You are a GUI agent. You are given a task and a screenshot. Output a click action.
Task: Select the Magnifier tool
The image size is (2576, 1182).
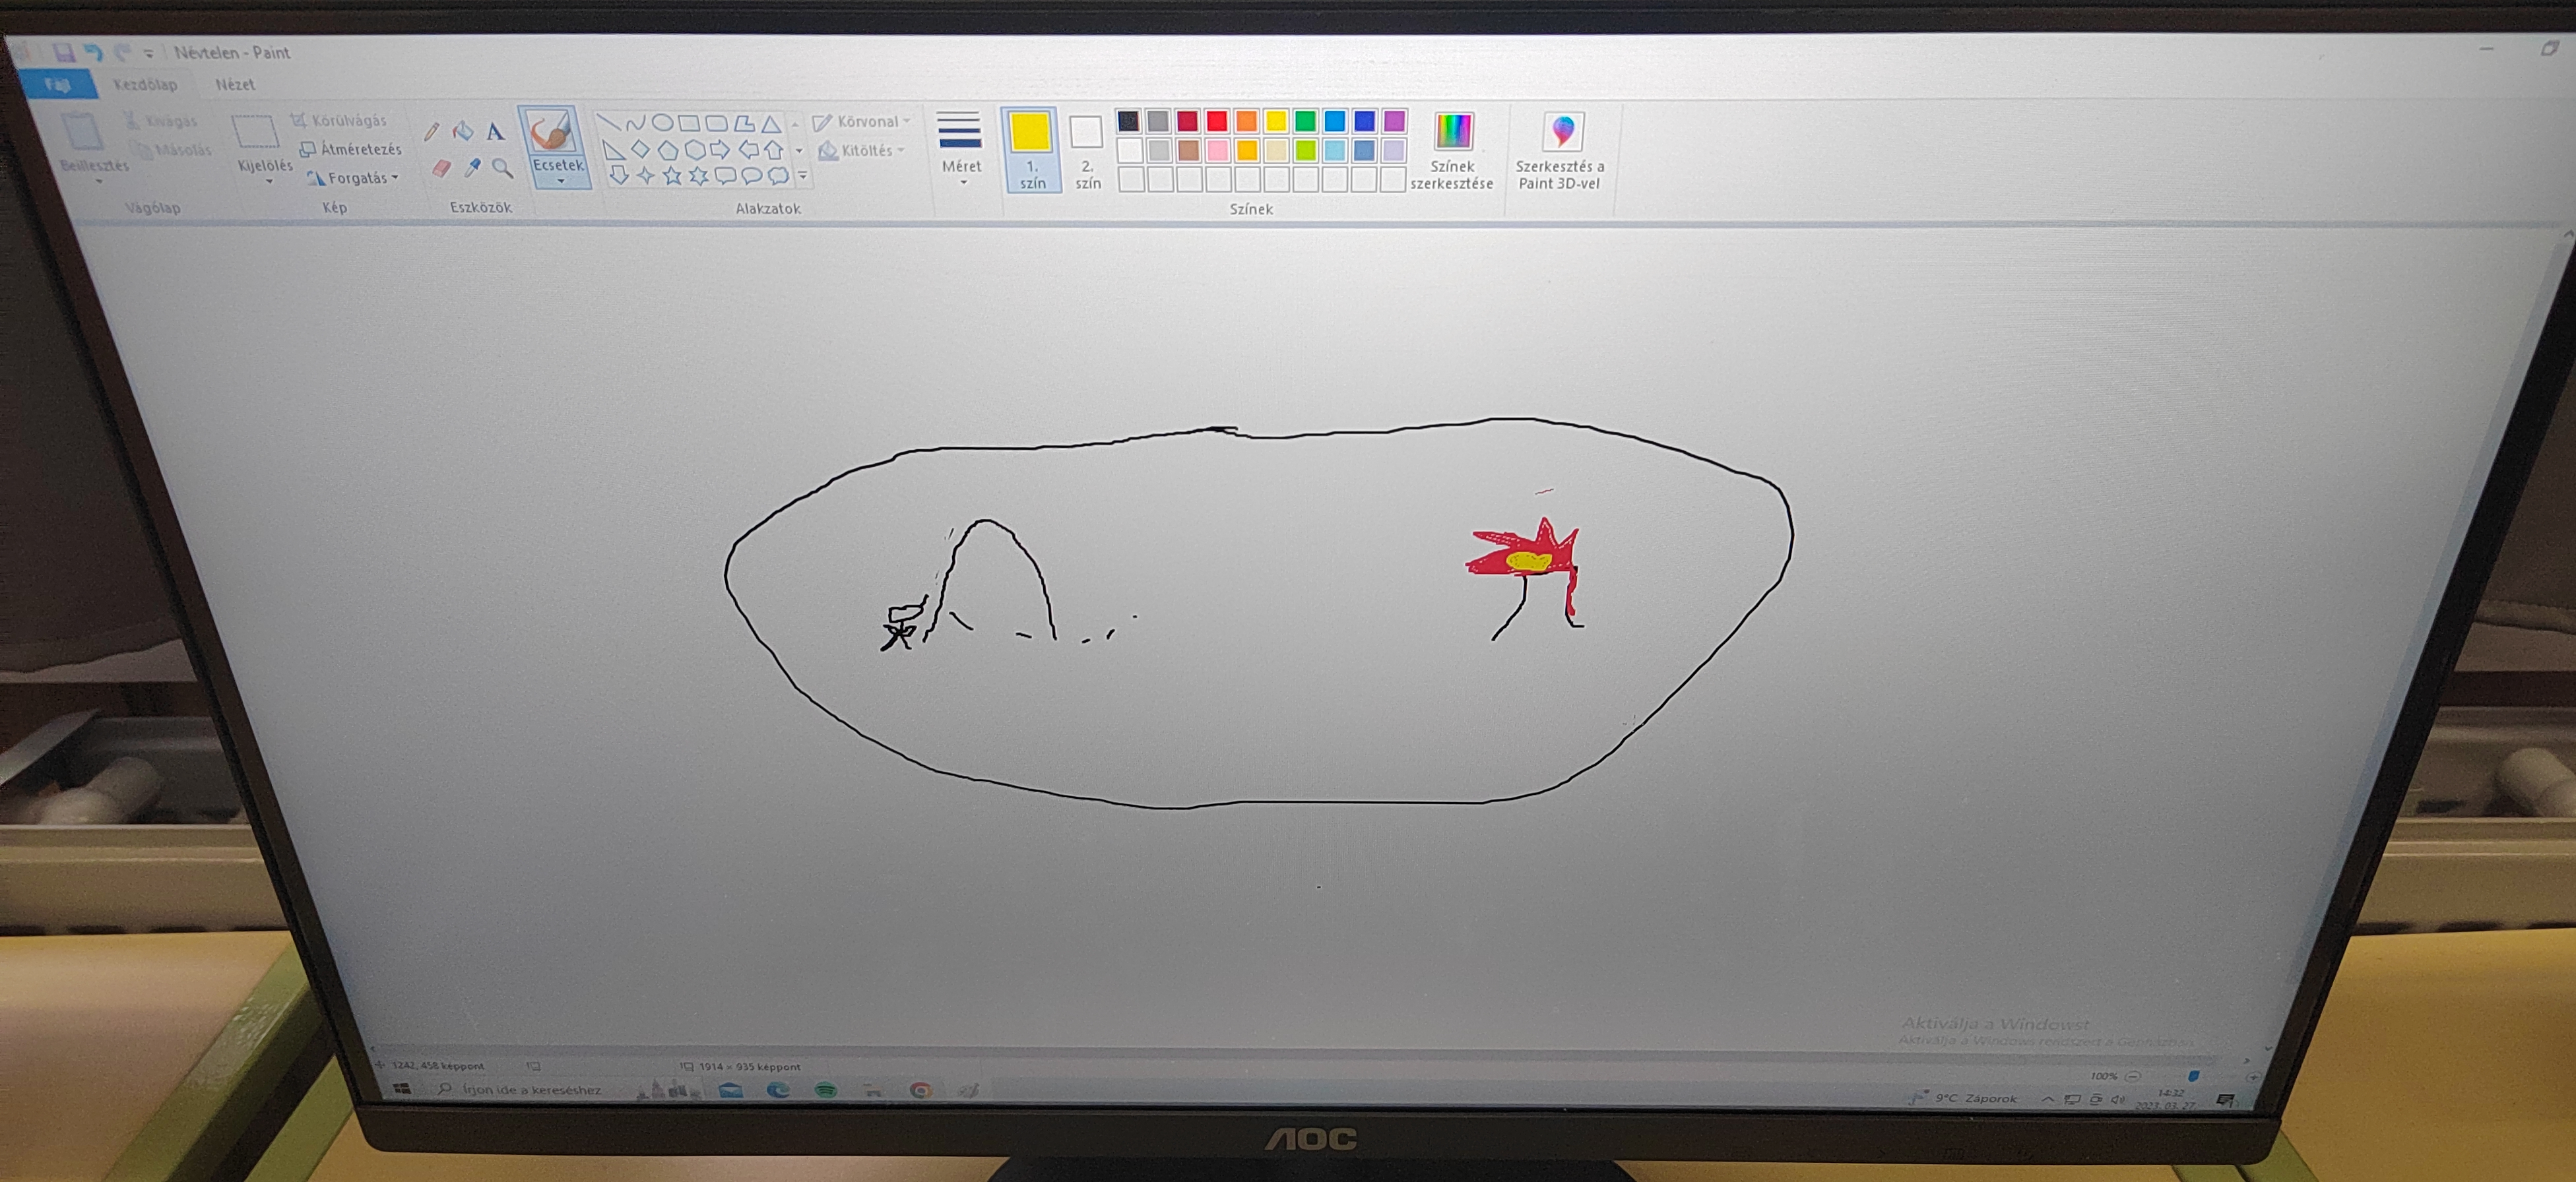503,169
